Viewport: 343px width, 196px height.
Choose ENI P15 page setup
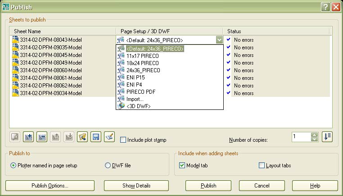(135, 78)
